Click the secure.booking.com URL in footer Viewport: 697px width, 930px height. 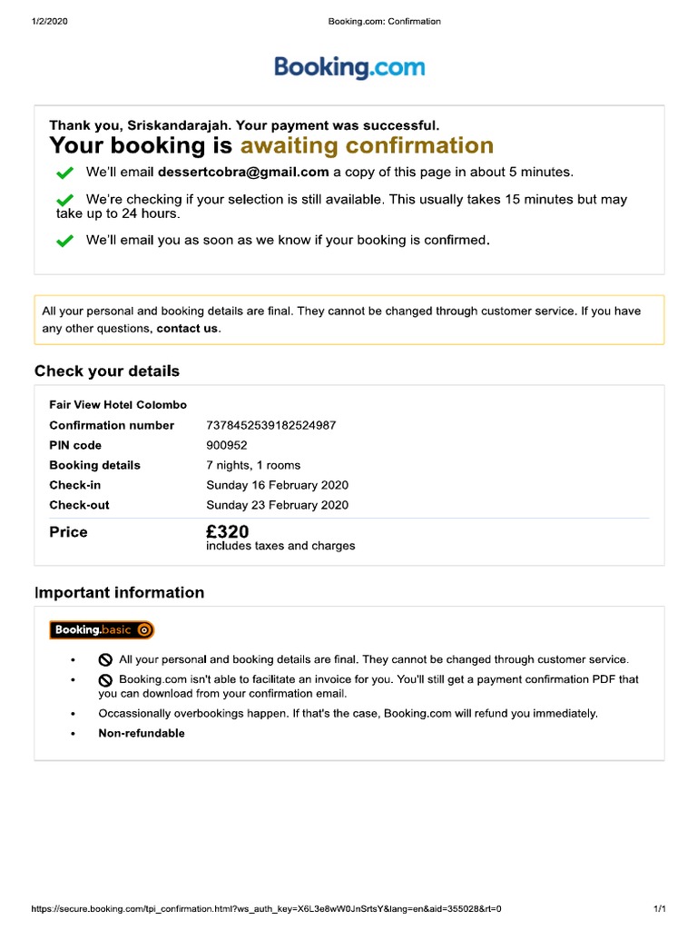point(266,909)
